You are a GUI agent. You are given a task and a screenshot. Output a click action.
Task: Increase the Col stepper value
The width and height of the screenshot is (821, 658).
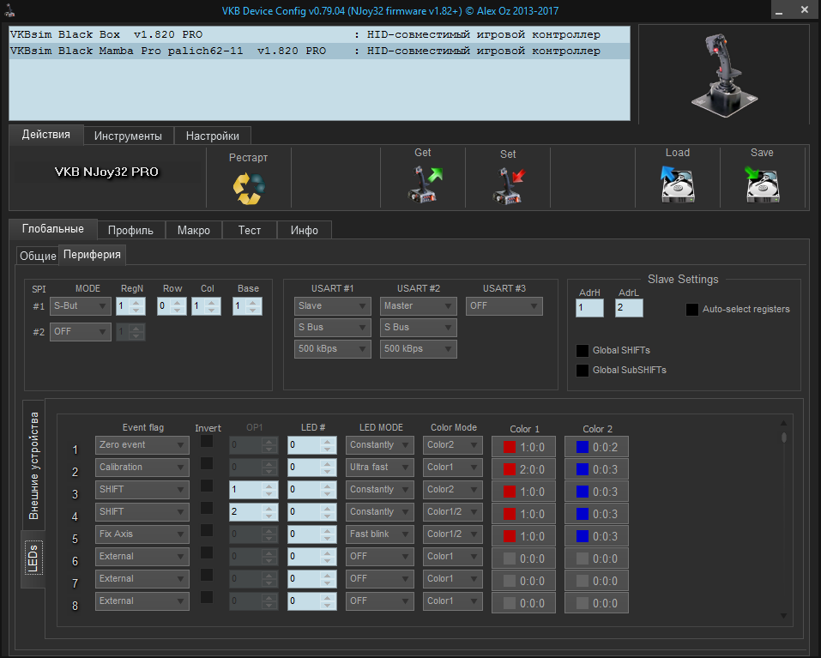213,302
